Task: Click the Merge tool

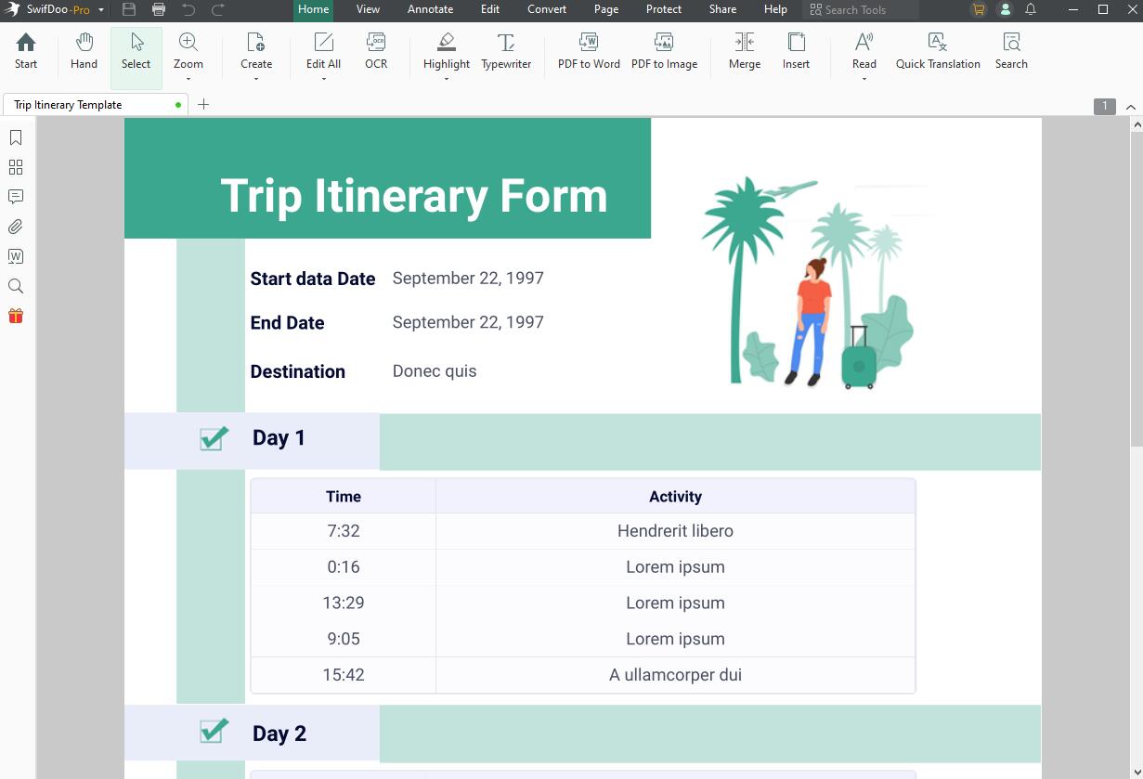Action: tap(745, 52)
